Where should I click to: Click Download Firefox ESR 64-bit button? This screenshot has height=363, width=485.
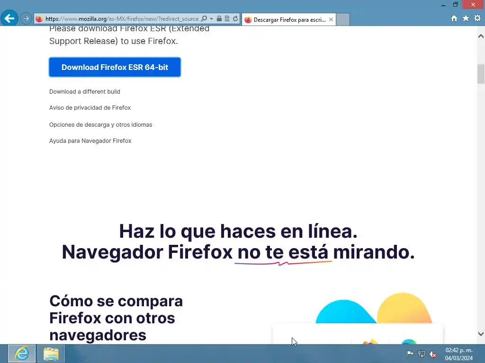[115, 67]
